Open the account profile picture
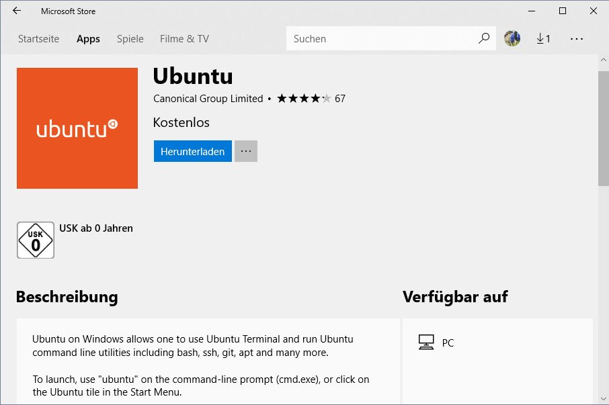609x405 pixels. point(512,38)
